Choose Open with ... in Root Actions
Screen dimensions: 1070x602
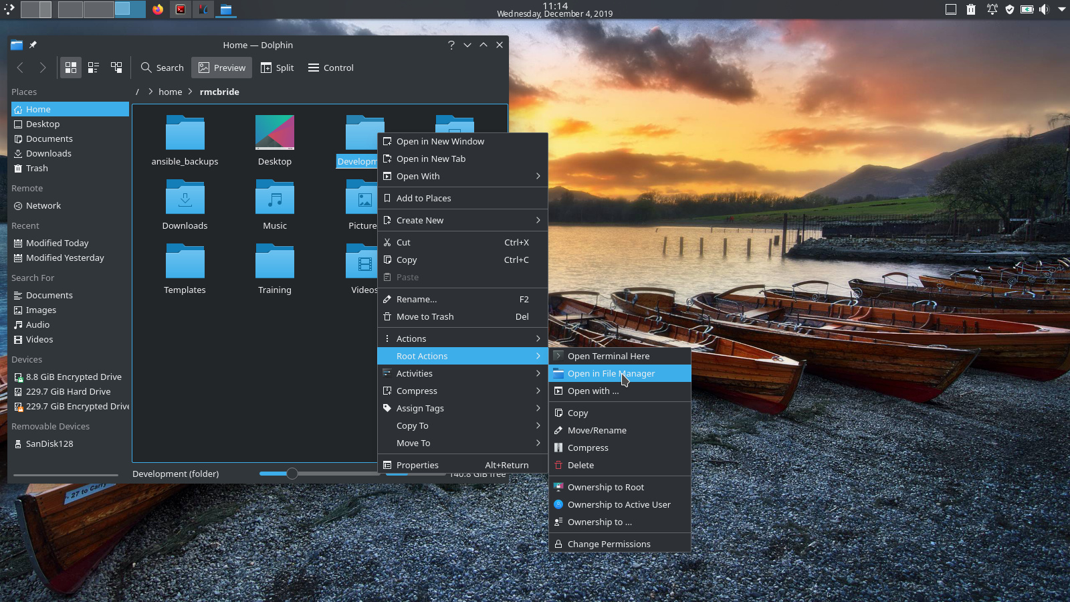[620, 391]
